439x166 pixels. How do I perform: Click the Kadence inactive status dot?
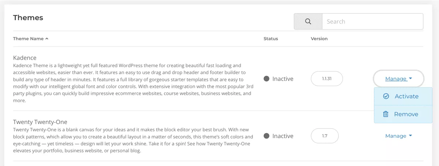(266, 79)
